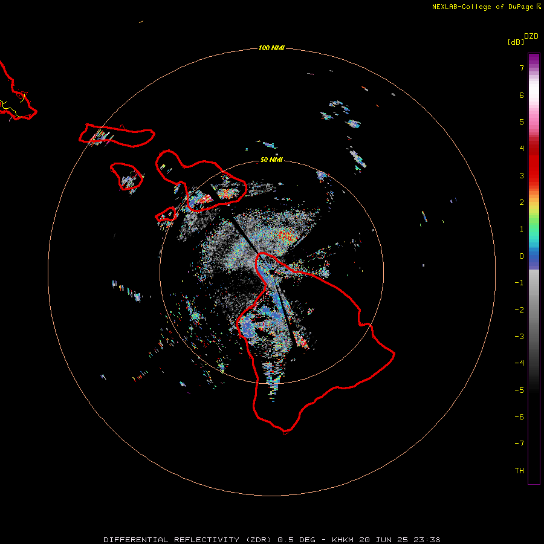The width and height of the screenshot is (544, 544).
Task: Click the -5 value on the color scale
Action: point(519,390)
